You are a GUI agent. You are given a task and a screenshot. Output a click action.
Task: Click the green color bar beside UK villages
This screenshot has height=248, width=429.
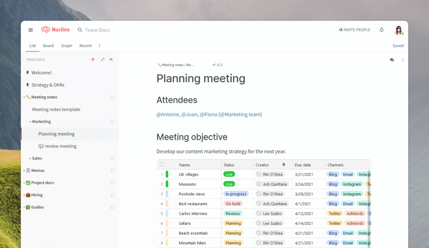click(167, 174)
